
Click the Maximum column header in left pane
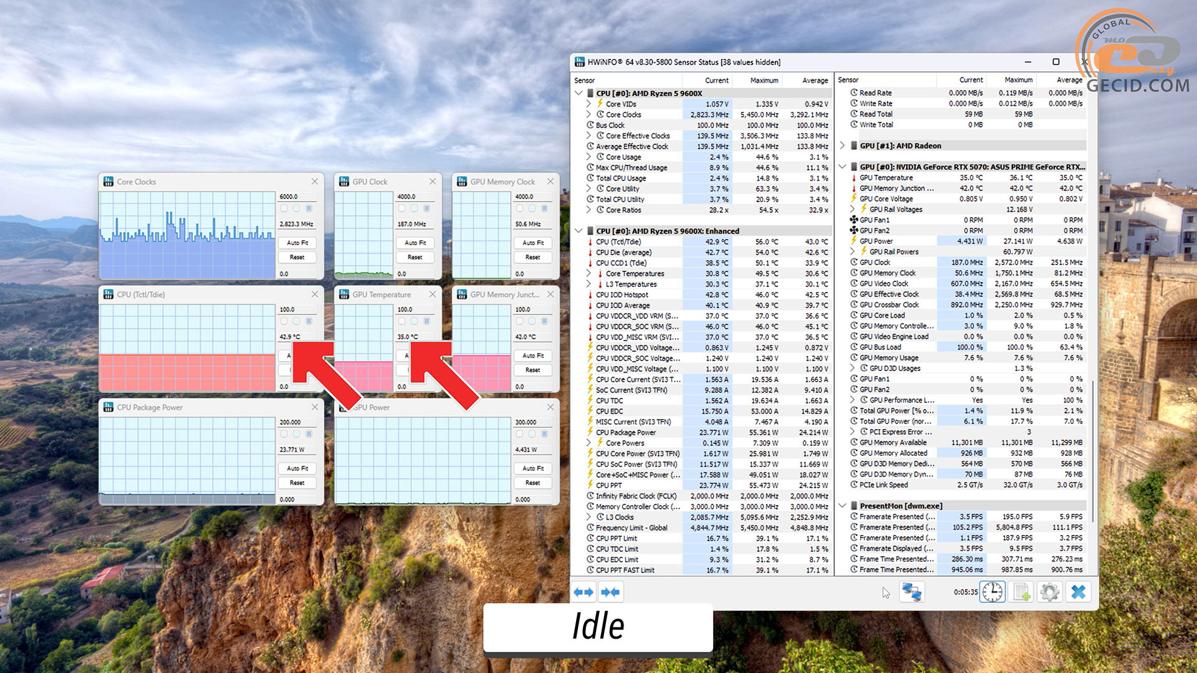(764, 80)
